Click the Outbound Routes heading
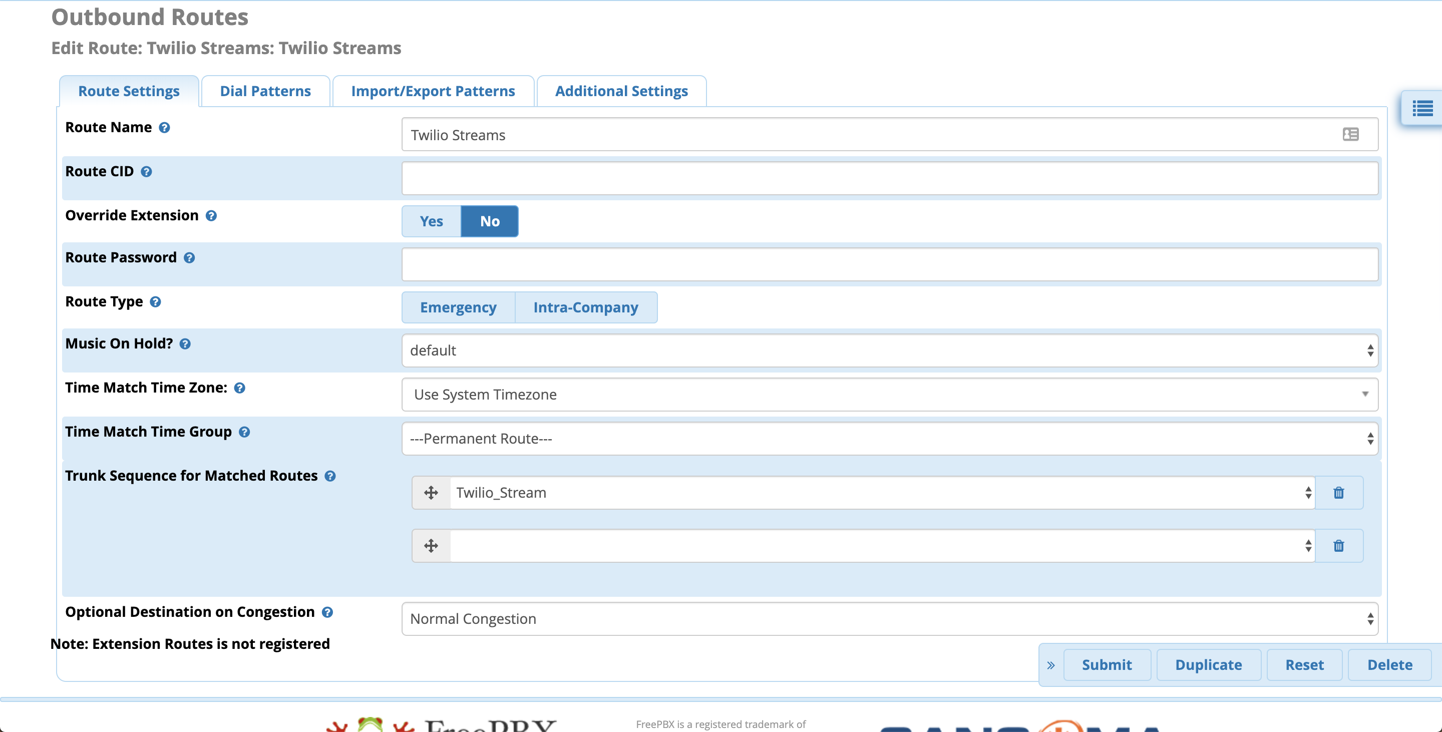Viewport: 1442px width, 732px height. pos(150,17)
